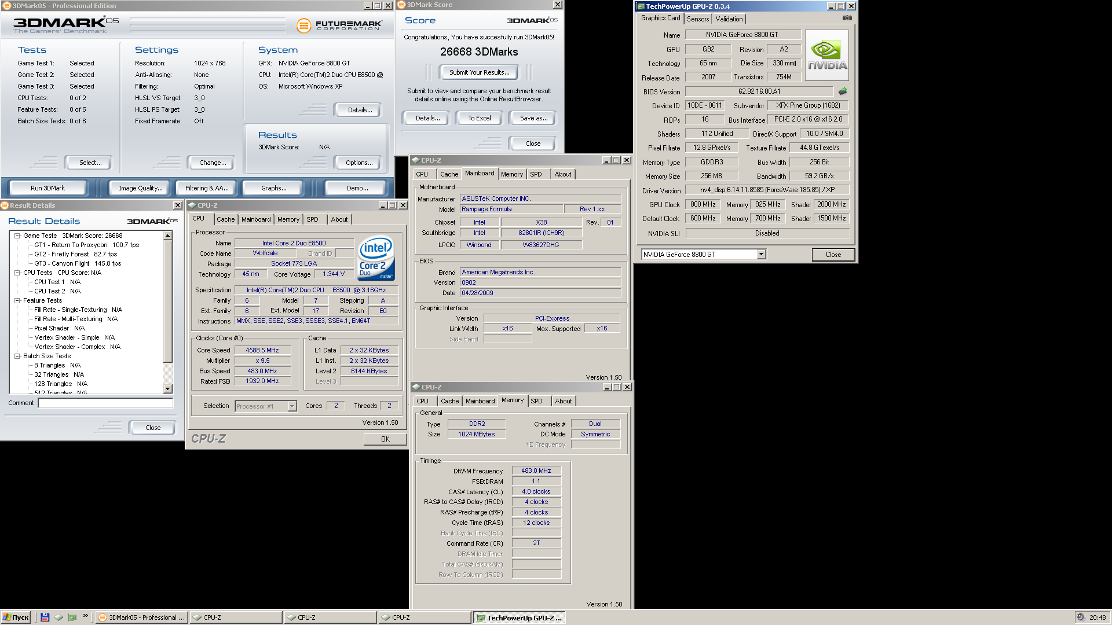Click the DRAM Frequency value 483.0 MHz

tap(536, 470)
